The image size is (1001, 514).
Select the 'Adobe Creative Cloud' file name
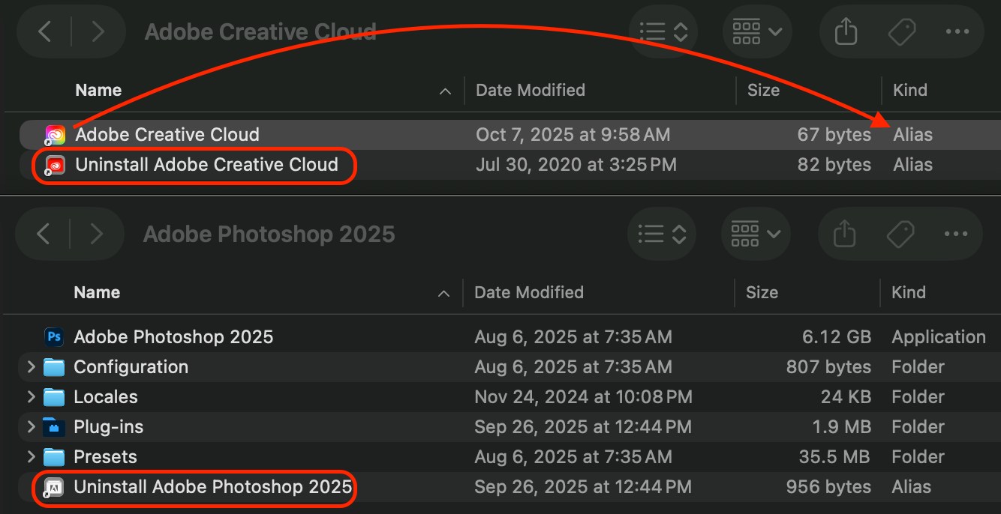coord(167,135)
